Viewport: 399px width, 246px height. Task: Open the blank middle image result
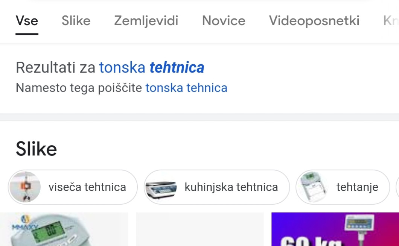(x=200, y=229)
